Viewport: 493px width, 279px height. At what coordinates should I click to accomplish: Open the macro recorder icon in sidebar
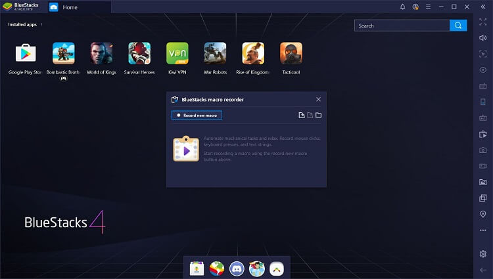[x=483, y=134]
